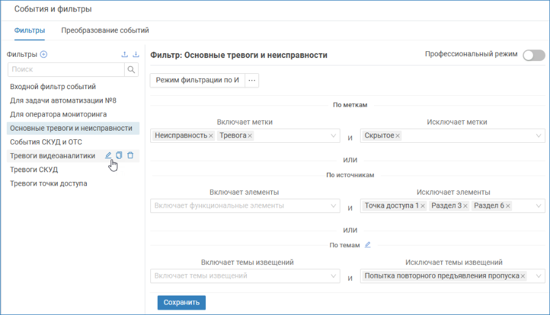Add a new filter with plus icon

(x=43, y=54)
